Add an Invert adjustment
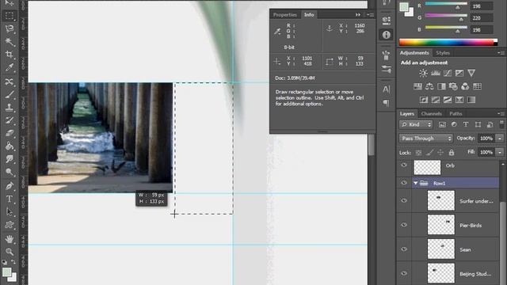Image resolution: width=507 pixels, height=285 pixels. 424,100
